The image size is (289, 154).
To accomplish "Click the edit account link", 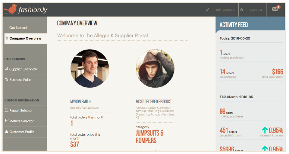I will [225, 10].
